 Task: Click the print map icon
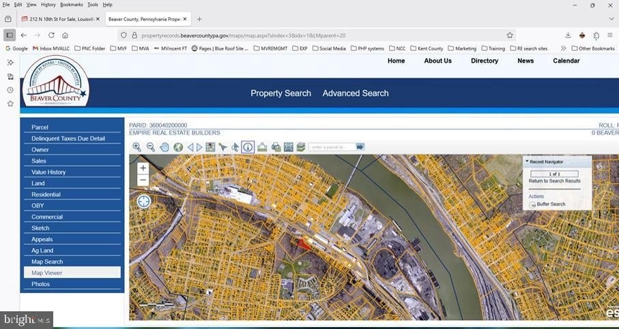(x=276, y=147)
